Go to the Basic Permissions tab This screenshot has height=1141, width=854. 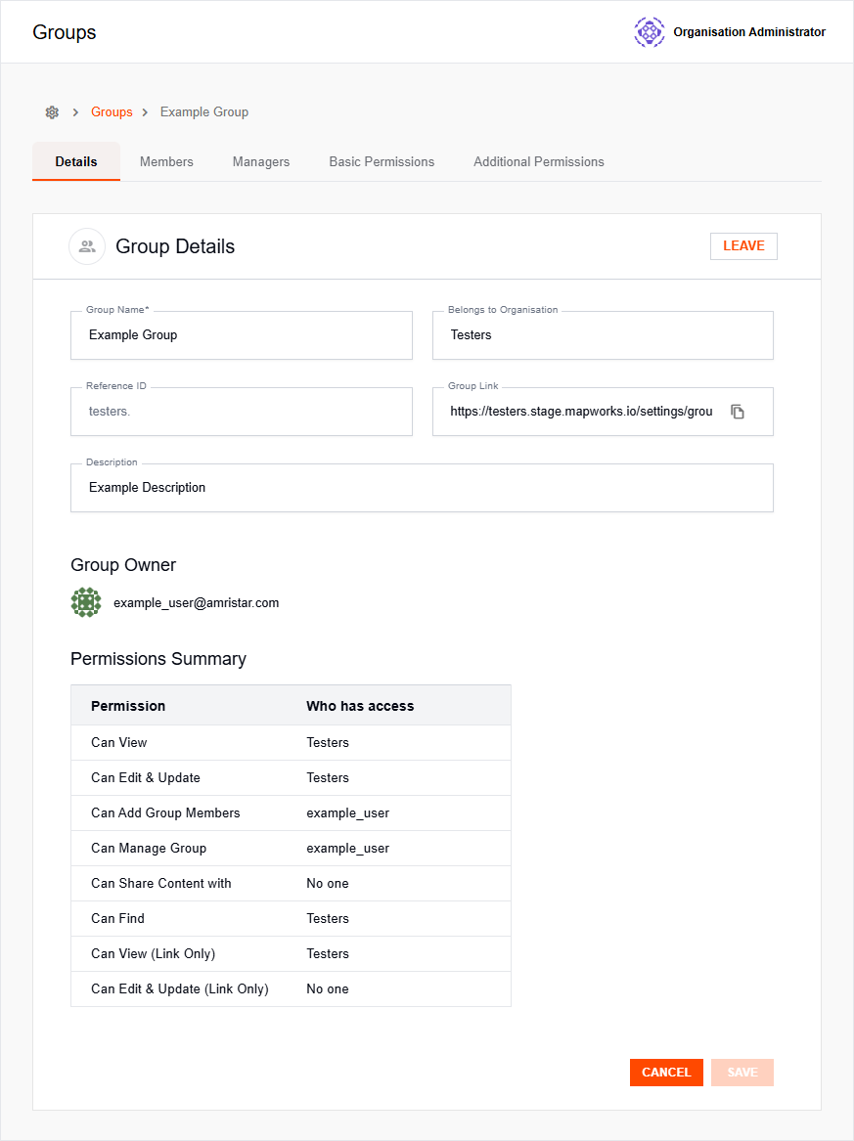click(382, 161)
